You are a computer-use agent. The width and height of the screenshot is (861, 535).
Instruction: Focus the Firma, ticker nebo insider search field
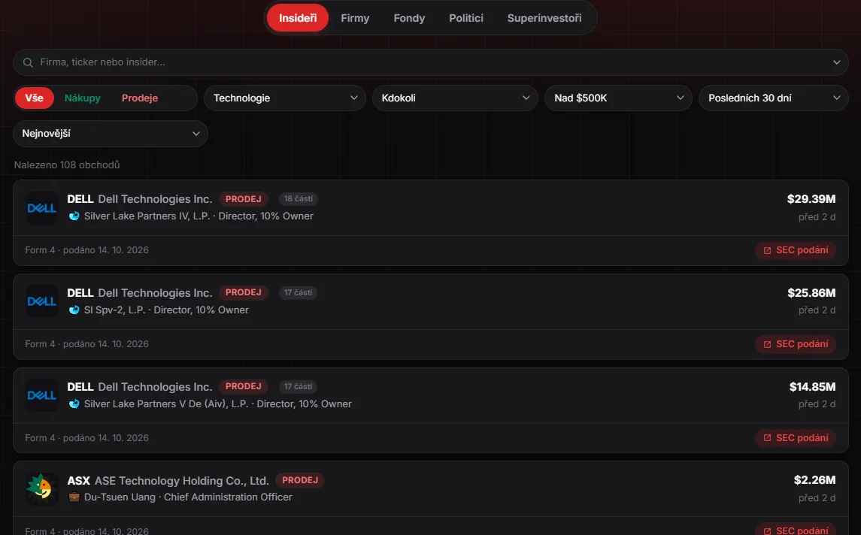(x=430, y=62)
